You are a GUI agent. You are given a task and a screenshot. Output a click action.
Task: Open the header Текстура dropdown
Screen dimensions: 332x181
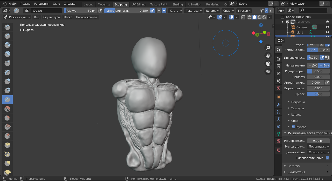click(194, 11)
